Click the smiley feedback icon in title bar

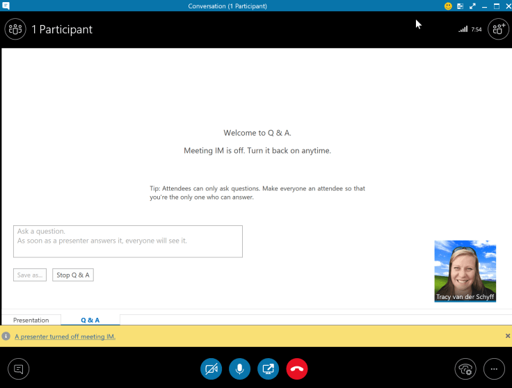tap(449, 6)
